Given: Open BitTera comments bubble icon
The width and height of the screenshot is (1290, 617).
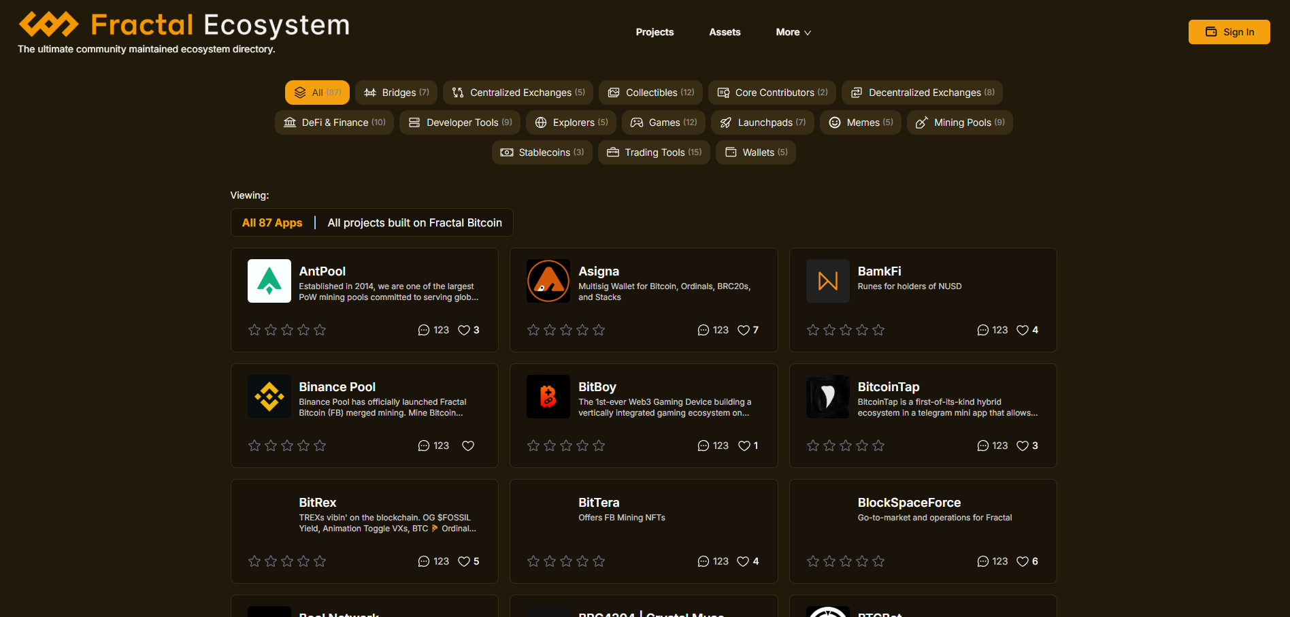Looking at the screenshot, I should [704, 561].
